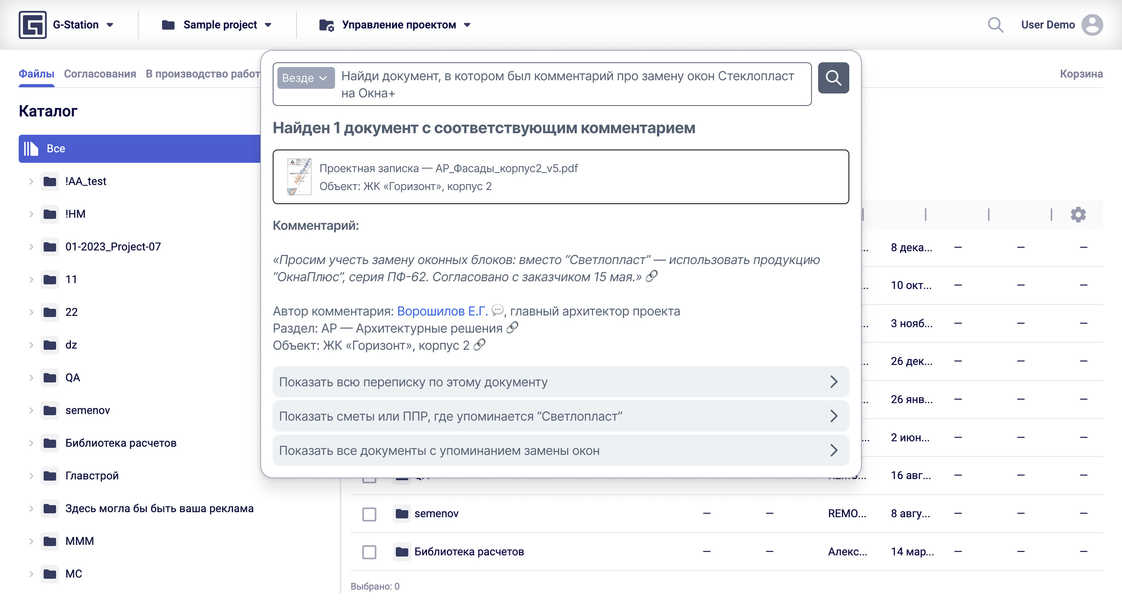Click the magnifier icon in top bar

pos(995,25)
